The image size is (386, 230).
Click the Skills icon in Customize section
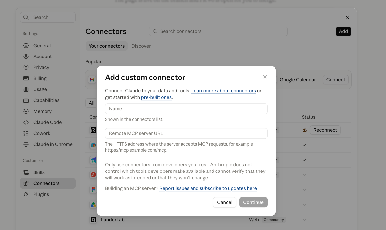coord(26,172)
